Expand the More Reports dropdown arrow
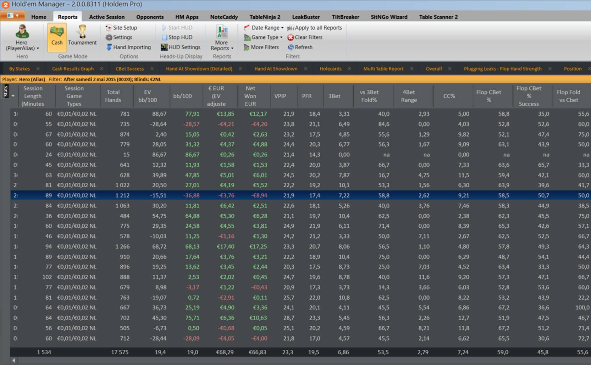 coord(232,49)
